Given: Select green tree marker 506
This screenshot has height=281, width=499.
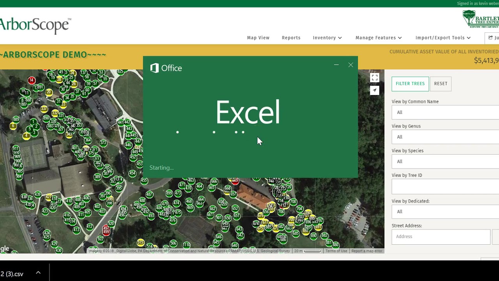Looking at the screenshot, I should pyautogui.click(x=173, y=244).
